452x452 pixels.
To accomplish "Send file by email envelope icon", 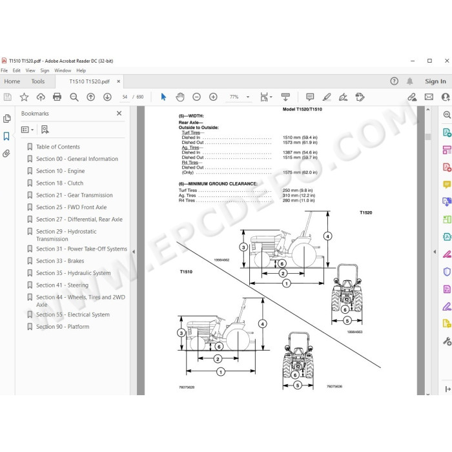I will click(x=429, y=97).
